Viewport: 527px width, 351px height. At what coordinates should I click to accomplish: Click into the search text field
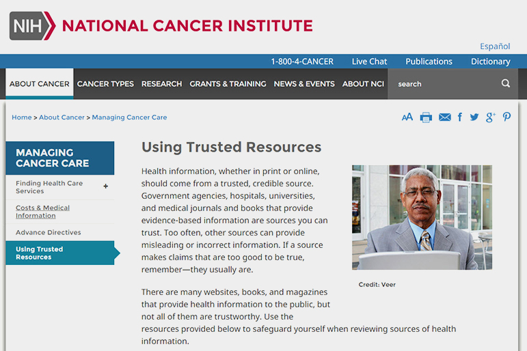click(444, 84)
